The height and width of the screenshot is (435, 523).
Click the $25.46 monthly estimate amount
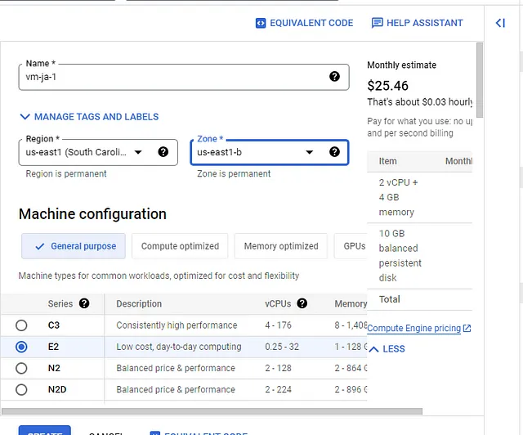(x=387, y=86)
